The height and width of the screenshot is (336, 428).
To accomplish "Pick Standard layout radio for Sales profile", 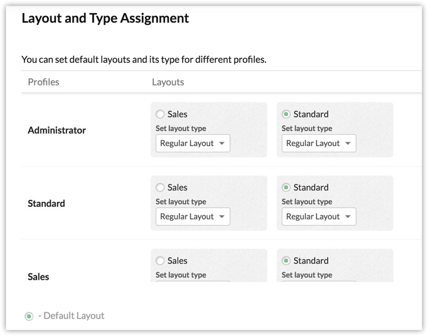I will pos(286,261).
